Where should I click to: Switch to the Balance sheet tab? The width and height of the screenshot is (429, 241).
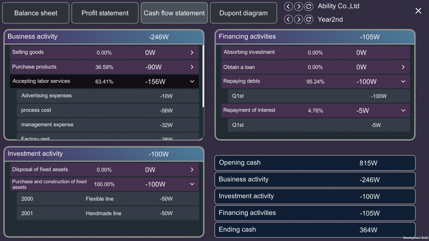[36, 13]
